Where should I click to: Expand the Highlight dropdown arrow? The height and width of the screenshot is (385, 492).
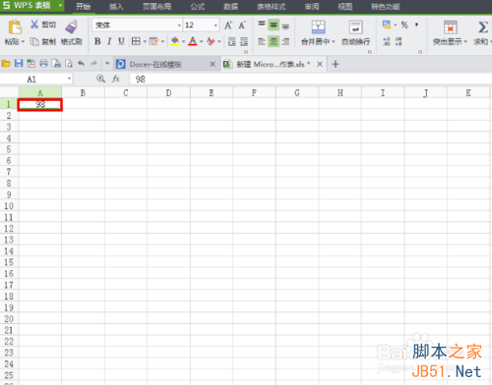(x=465, y=42)
